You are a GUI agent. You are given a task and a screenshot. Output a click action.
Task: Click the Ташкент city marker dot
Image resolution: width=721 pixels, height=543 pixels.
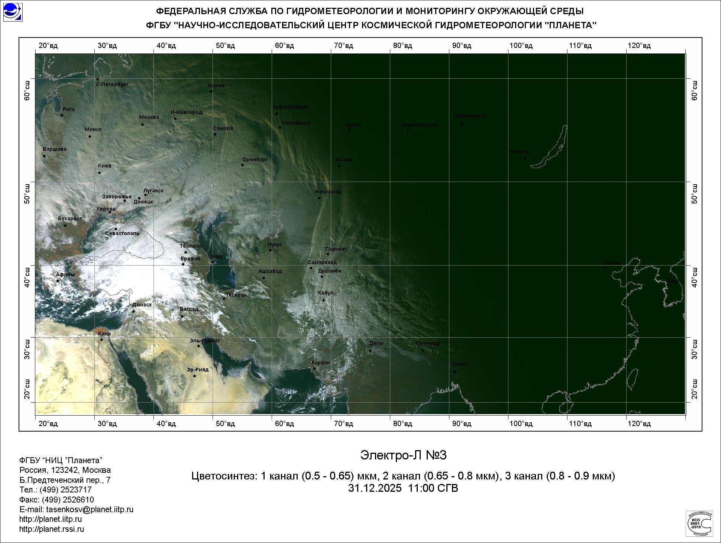point(328,254)
